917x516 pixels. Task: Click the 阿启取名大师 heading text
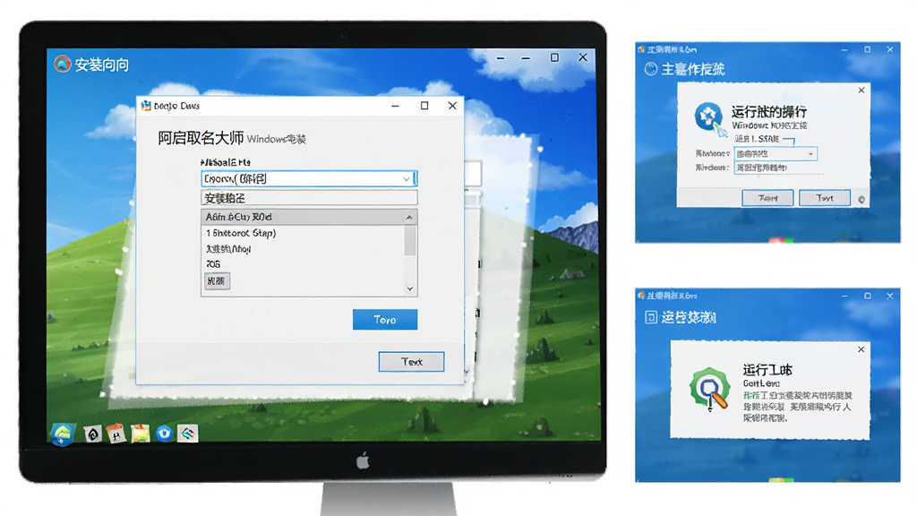pos(201,138)
